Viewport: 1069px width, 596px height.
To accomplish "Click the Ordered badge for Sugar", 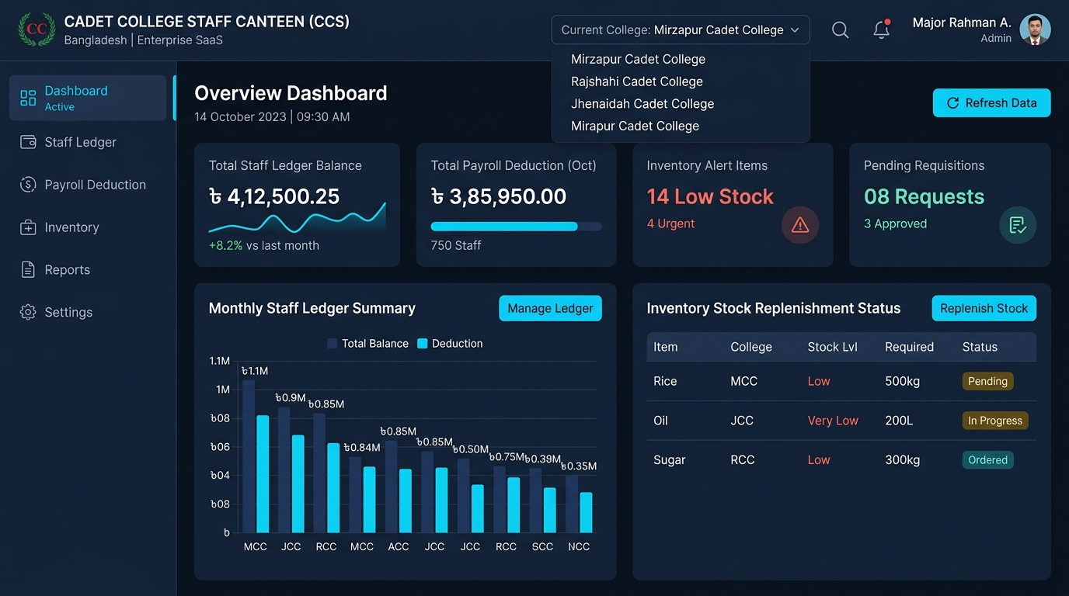I will click(987, 460).
